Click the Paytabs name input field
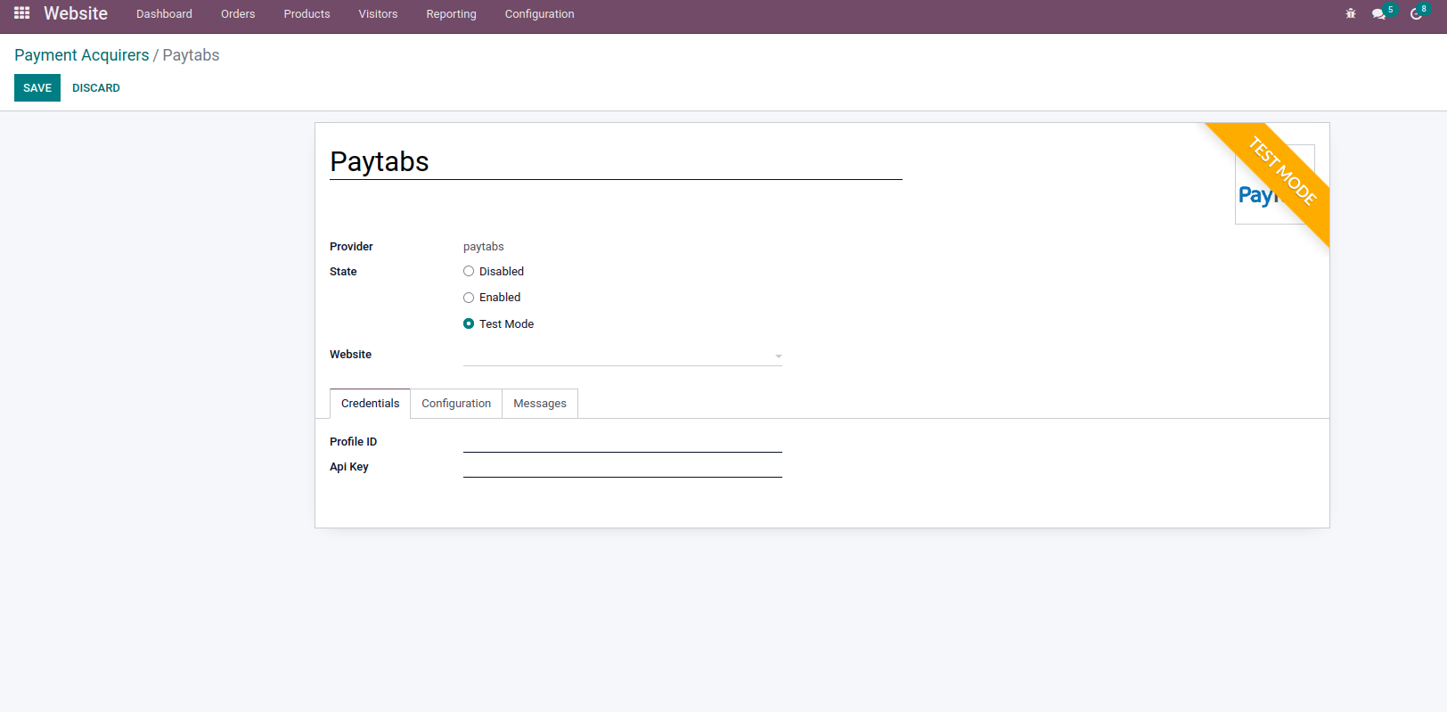 pyautogui.click(x=616, y=161)
